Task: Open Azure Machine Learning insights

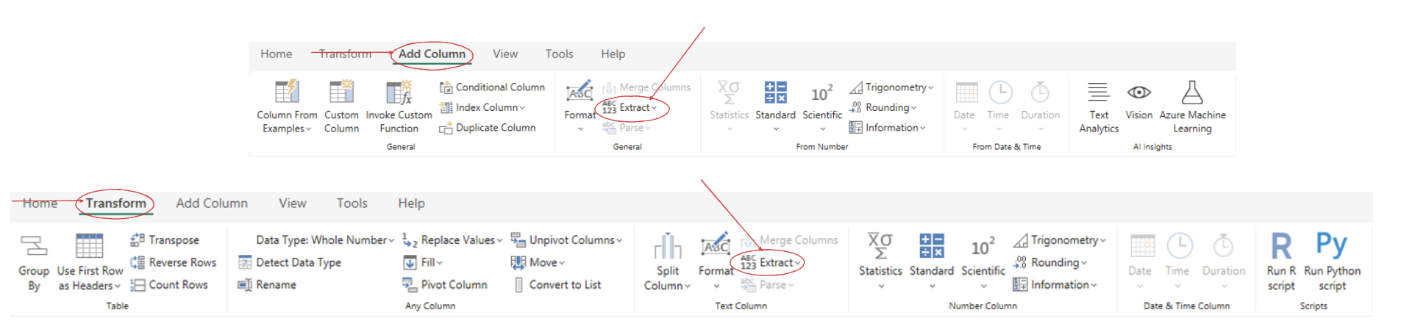Action: point(1192,93)
